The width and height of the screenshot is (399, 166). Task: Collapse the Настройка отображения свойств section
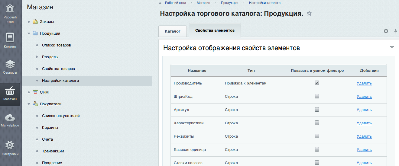tap(392, 47)
